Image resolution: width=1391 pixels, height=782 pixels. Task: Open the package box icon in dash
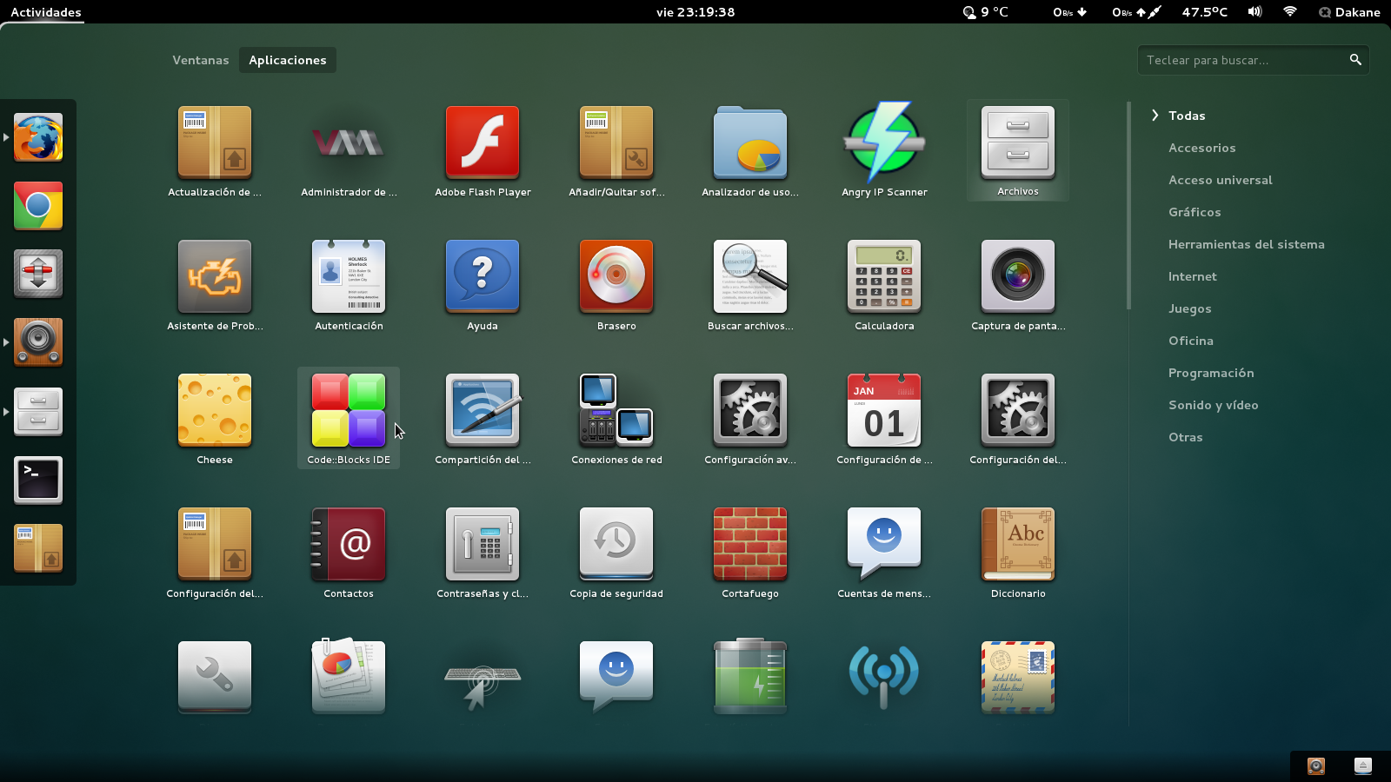pos(38,548)
